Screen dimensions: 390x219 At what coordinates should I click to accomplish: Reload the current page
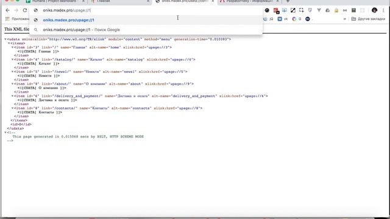(25, 10)
